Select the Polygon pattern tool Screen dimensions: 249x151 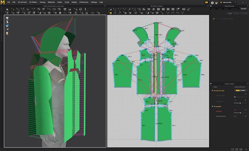click(x=144, y=9)
